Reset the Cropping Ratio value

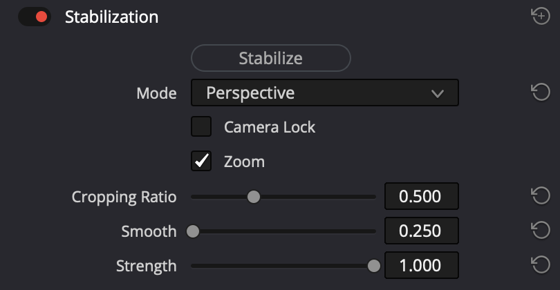(x=541, y=195)
